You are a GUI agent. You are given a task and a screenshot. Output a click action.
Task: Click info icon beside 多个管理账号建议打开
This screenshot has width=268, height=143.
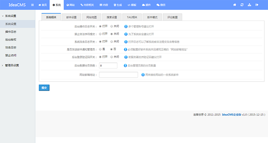(126, 26)
